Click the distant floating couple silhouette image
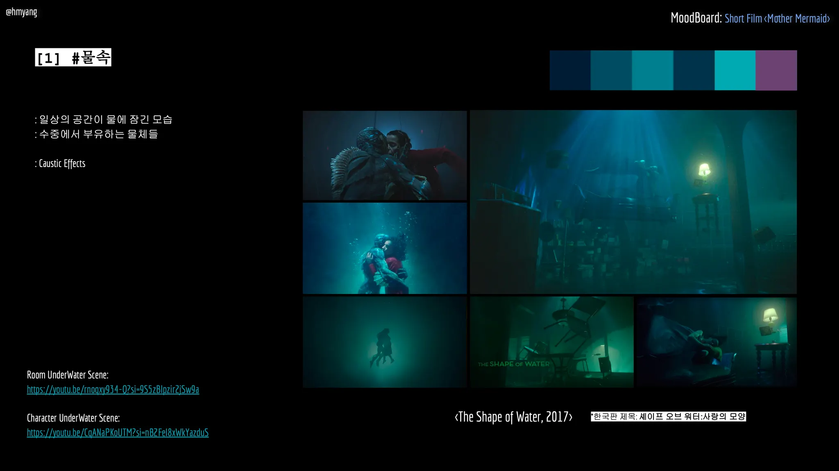Image resolution: width=839 pixels, height=471 pixels. 384,342
